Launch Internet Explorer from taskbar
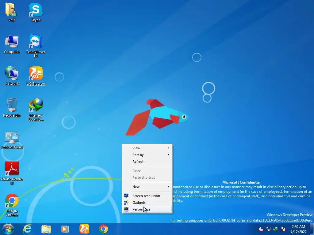The height and width of the screenshot is (235, 314). [27, 229]
